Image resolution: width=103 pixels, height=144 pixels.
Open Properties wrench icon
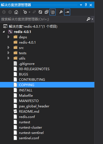click(x=61, y=12)
